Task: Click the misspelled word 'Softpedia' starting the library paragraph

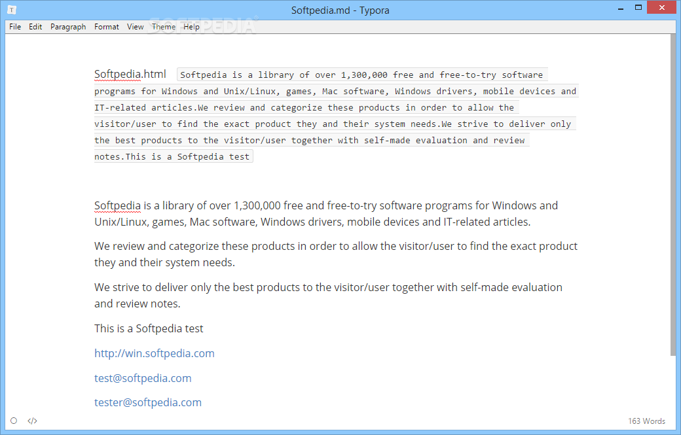Action: [x=117, y=205]
